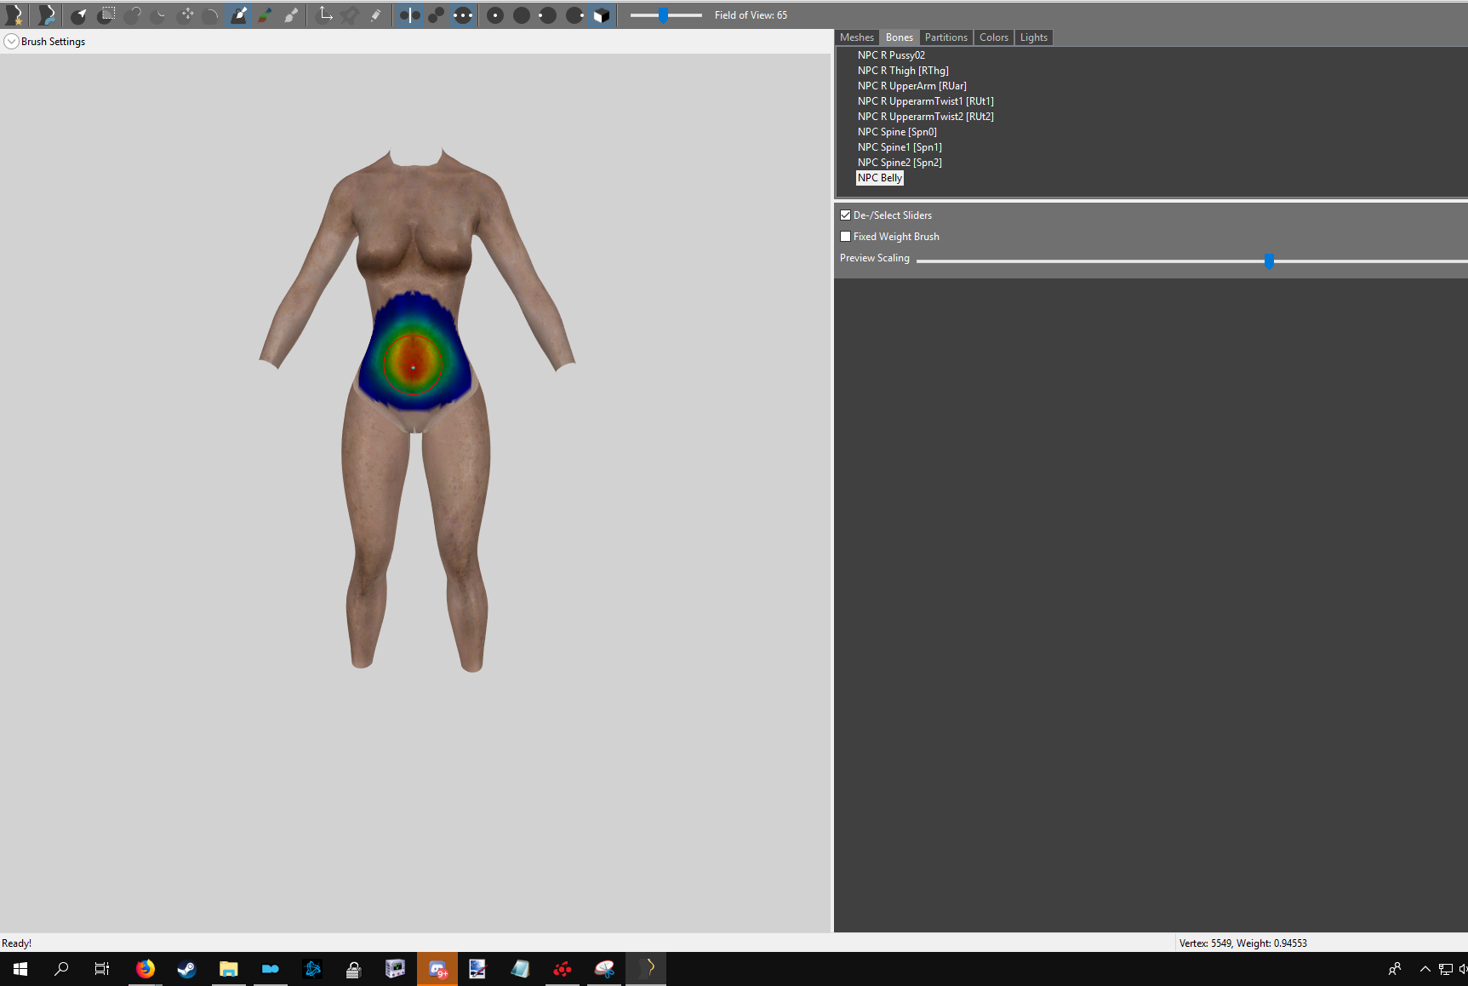Image resolution: width=1468 pixels, height=986 pixels.
Task: Uncheck the De-/Select Sliders checkbox
Action: (x=845, y=215)
